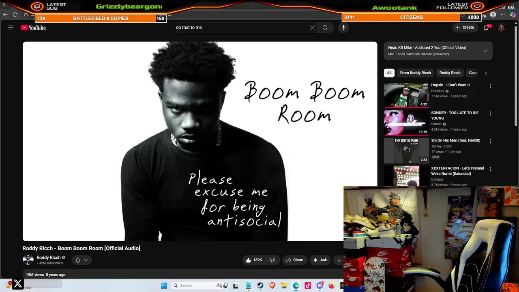
Task: Toggle the subscription notification bell
Action: (78, 260)
